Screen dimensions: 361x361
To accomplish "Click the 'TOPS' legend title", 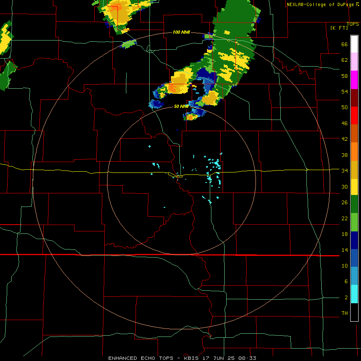I will pyautogui.click(x=353, y=24).
